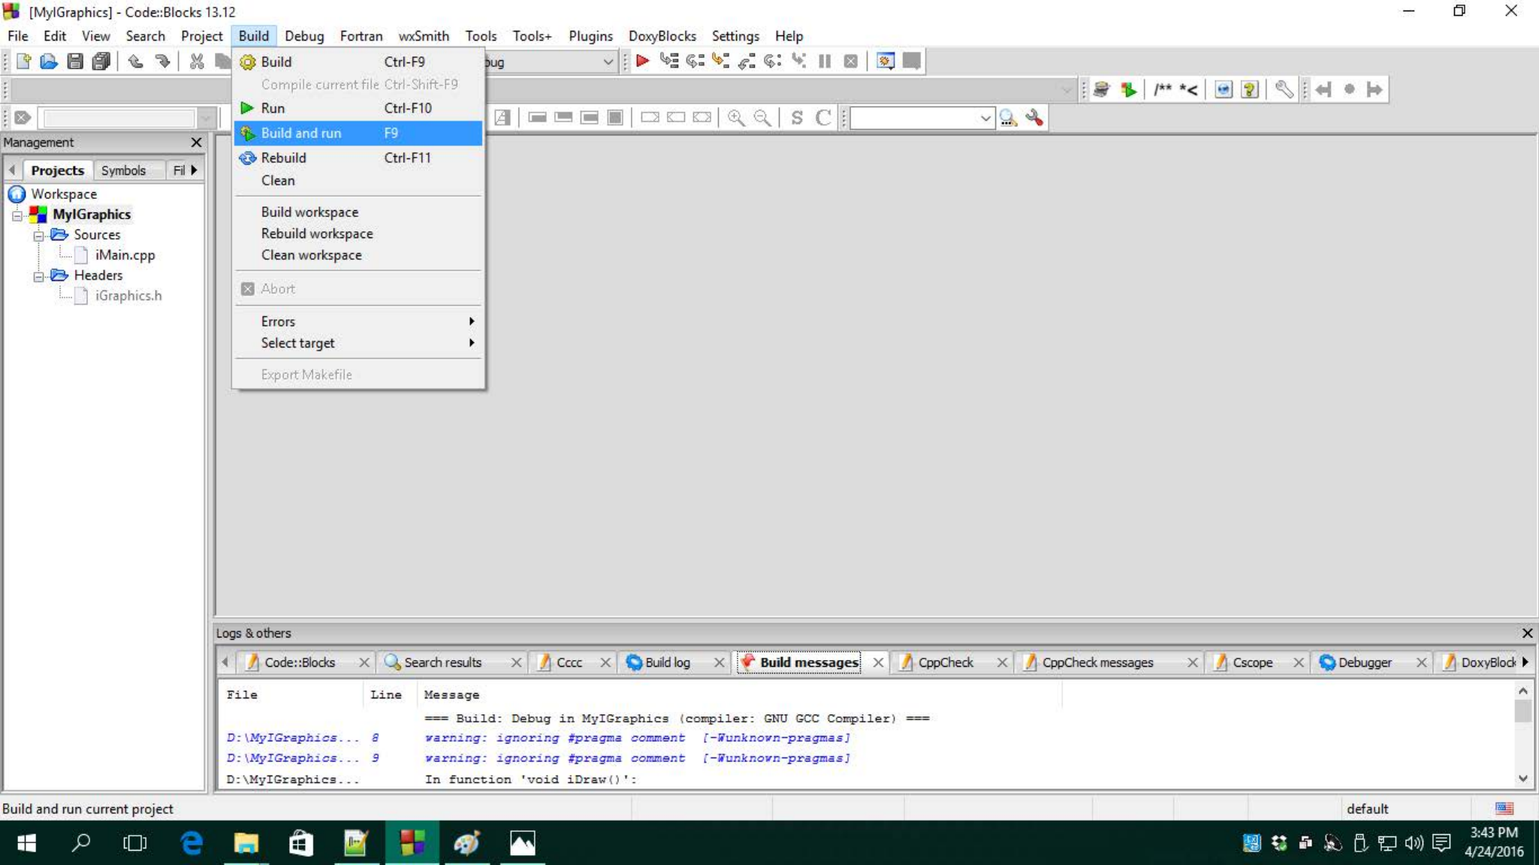Switch to the Build log tab
This screenshot has height=865, width=1539.
[666, 662]
